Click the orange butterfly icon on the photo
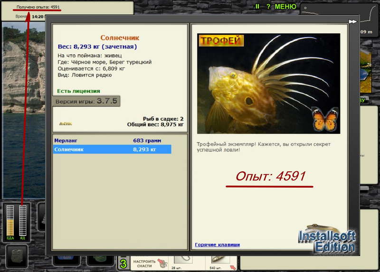This screenshot has width=380, height=272. click(325, 120)
